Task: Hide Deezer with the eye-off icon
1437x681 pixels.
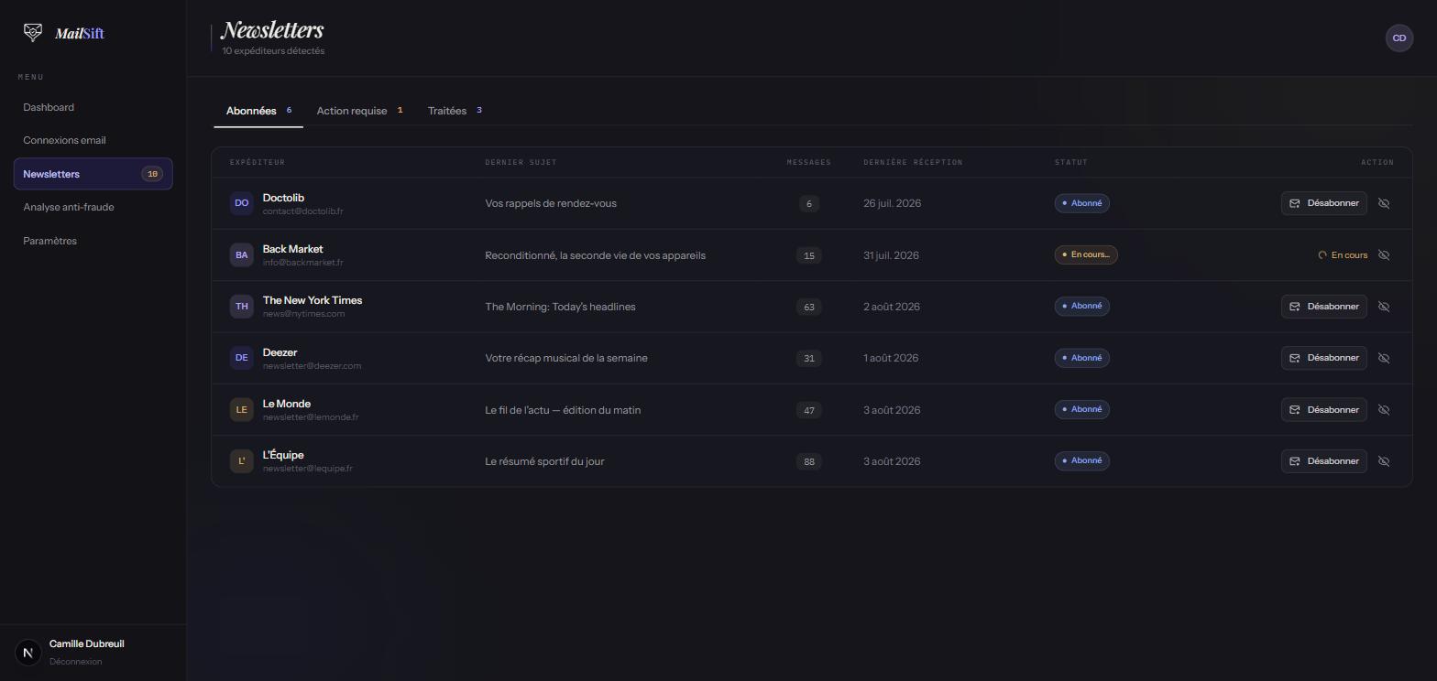Action: pos(1384,358)
